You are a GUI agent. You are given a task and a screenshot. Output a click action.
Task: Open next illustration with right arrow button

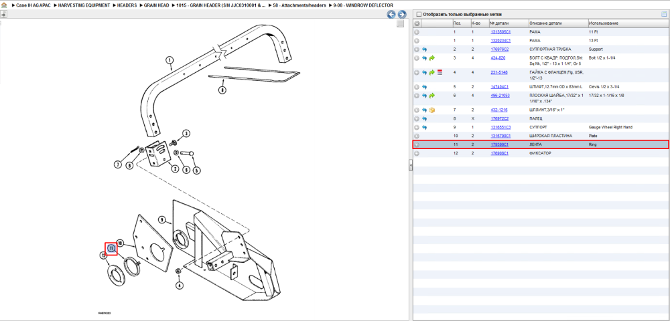pos(401,15)
